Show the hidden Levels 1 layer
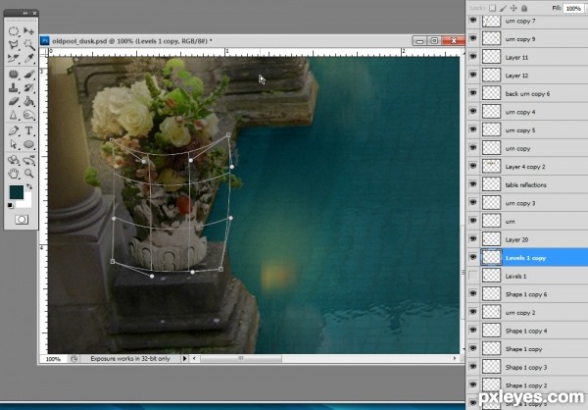588x410 pixels. pos(473,276)
